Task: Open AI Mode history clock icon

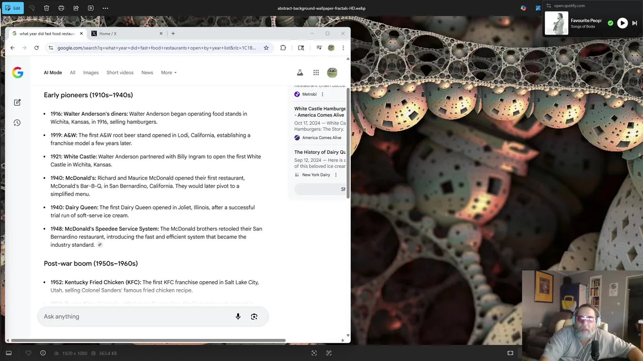Action: click(17, 123)
